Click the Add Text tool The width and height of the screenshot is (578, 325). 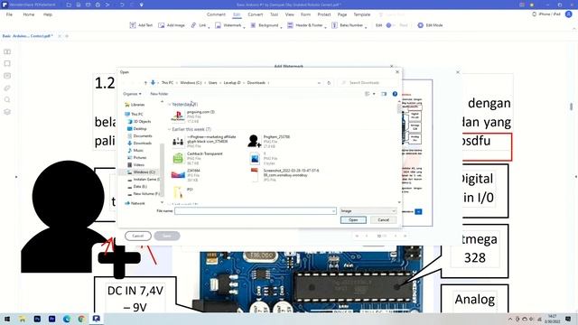pos(141,25)
